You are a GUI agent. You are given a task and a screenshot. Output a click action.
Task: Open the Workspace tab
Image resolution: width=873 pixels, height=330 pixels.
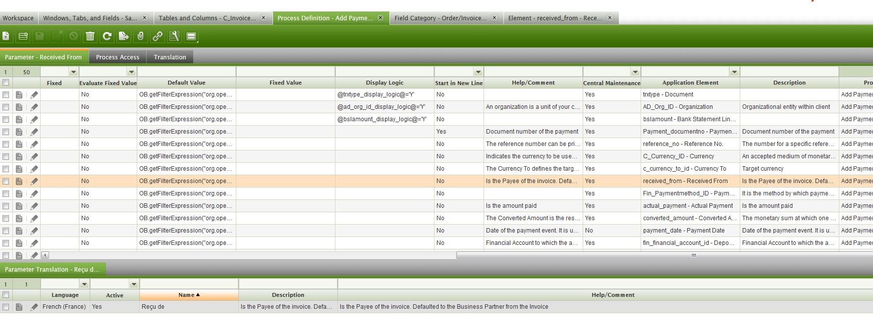[x=18, y=18]
